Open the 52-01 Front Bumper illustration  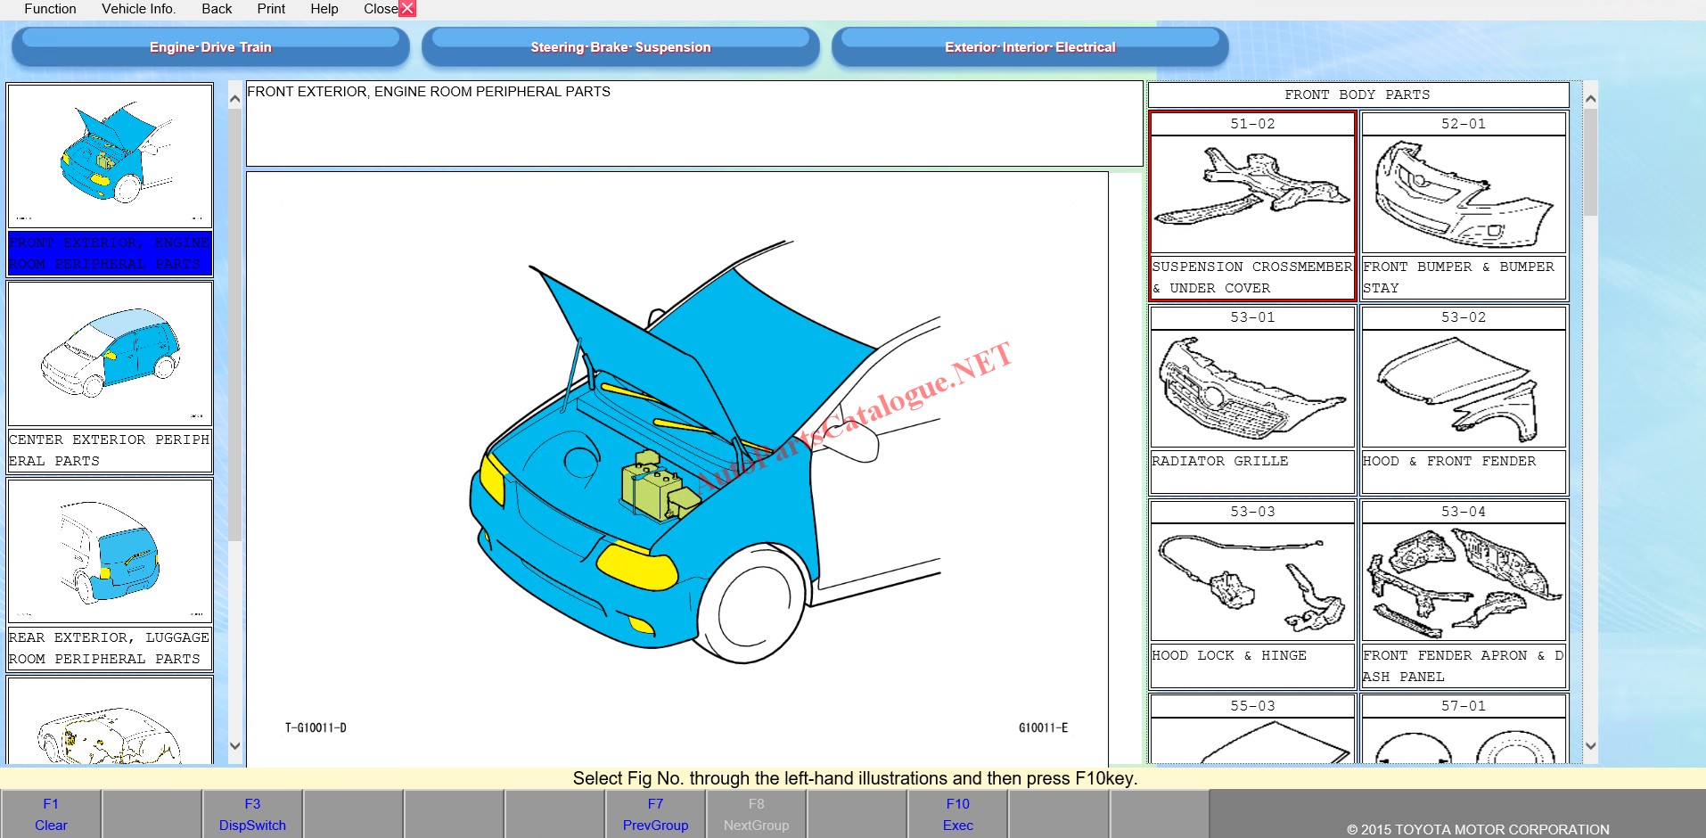tap(1464, 193)
